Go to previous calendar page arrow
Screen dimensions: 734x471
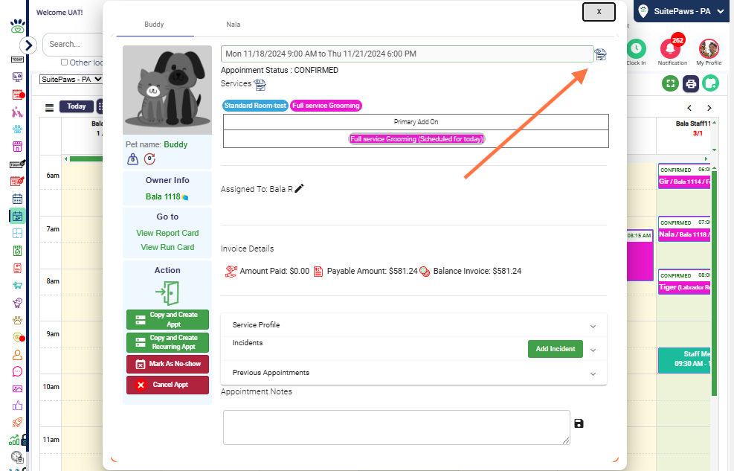(689, 108)
